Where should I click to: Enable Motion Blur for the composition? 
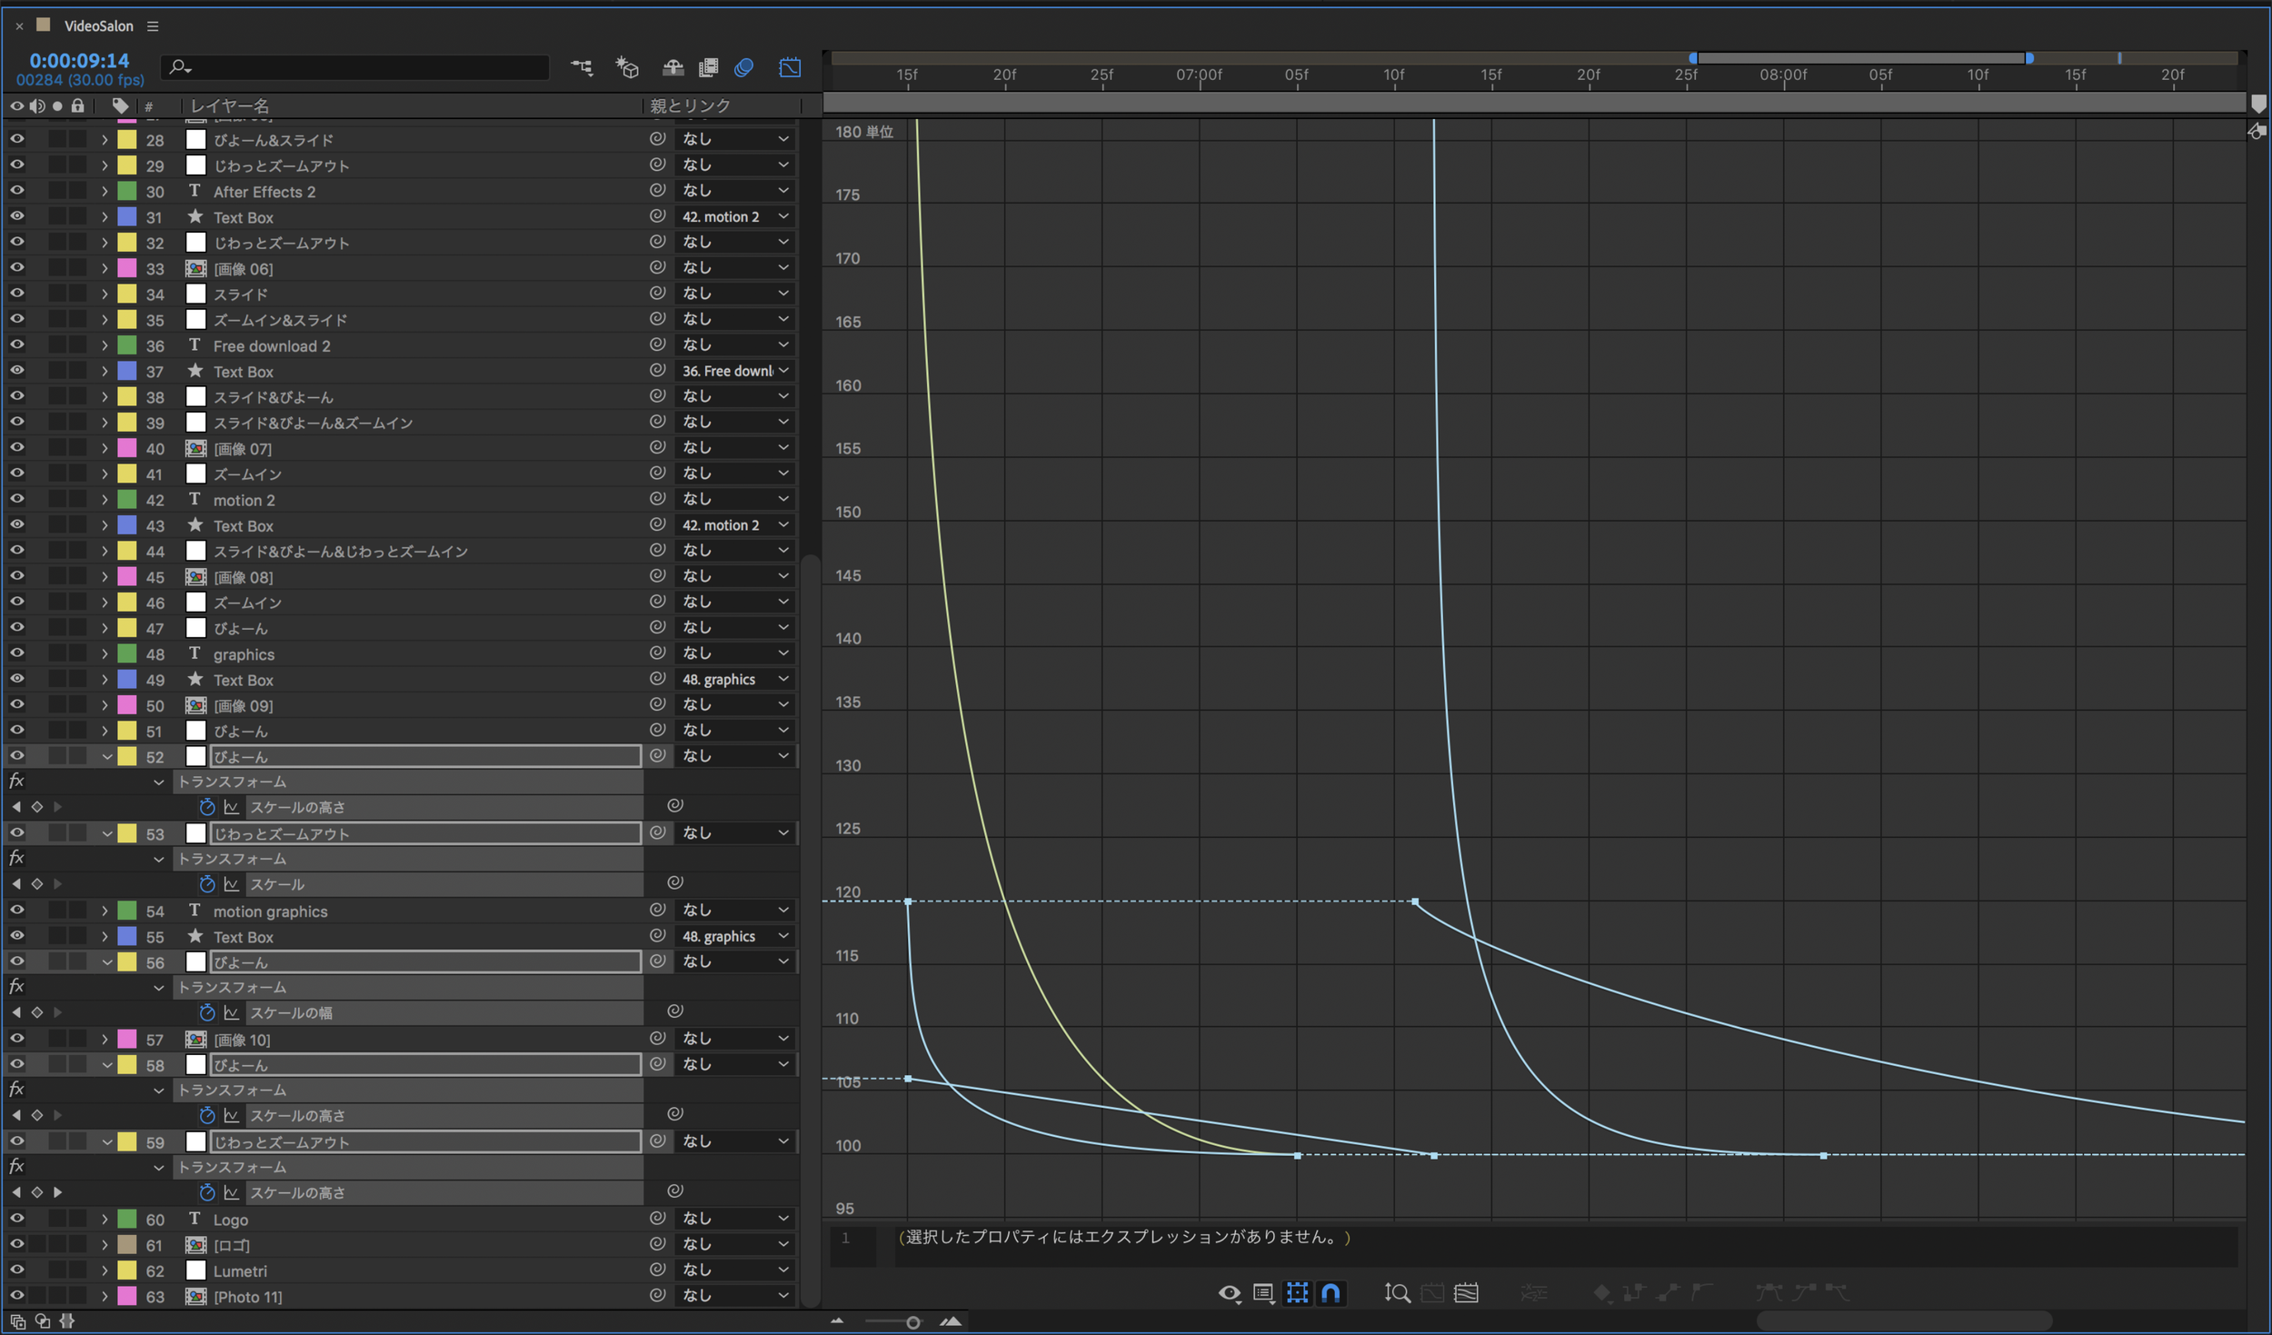[744, 67]
